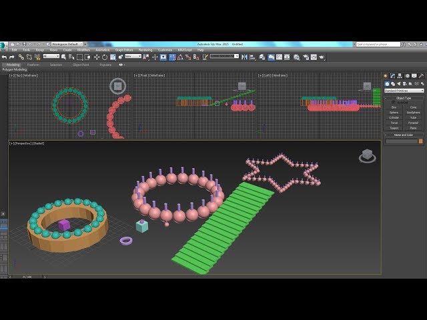Screen dimensions: 427x320
Task: Activate the Select and Scale tool
Action: 113,57
